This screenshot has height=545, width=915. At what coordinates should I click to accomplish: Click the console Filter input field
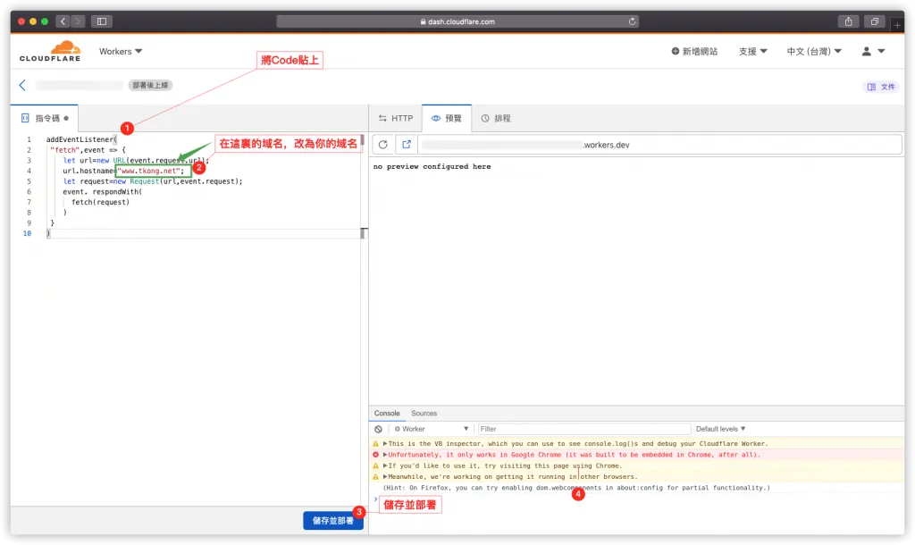coord(584,429)
